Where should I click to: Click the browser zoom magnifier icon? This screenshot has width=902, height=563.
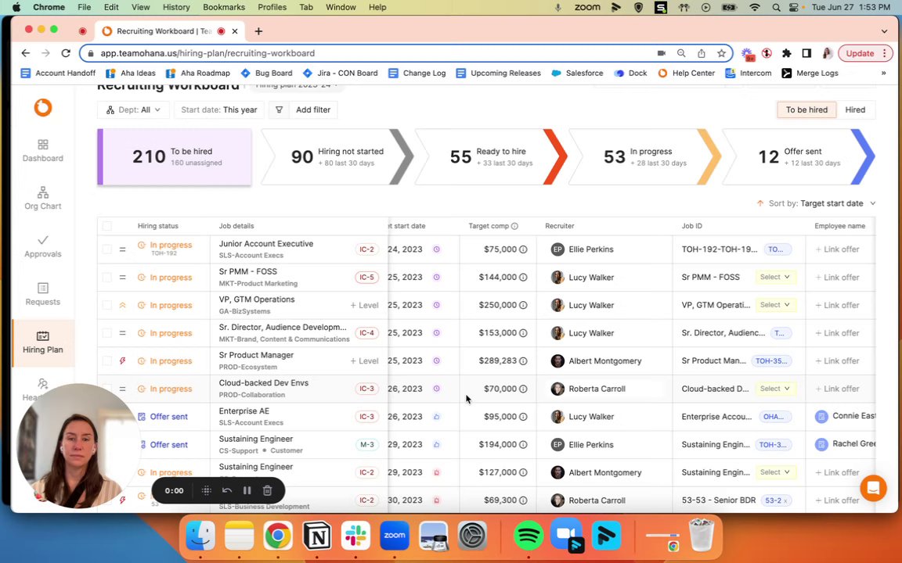[x=681, y=53]
